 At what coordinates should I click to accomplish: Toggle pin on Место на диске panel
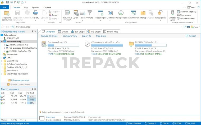coord(33,89)
